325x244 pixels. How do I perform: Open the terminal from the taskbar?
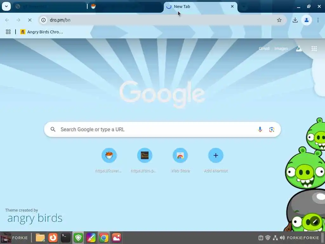point(65,238)
